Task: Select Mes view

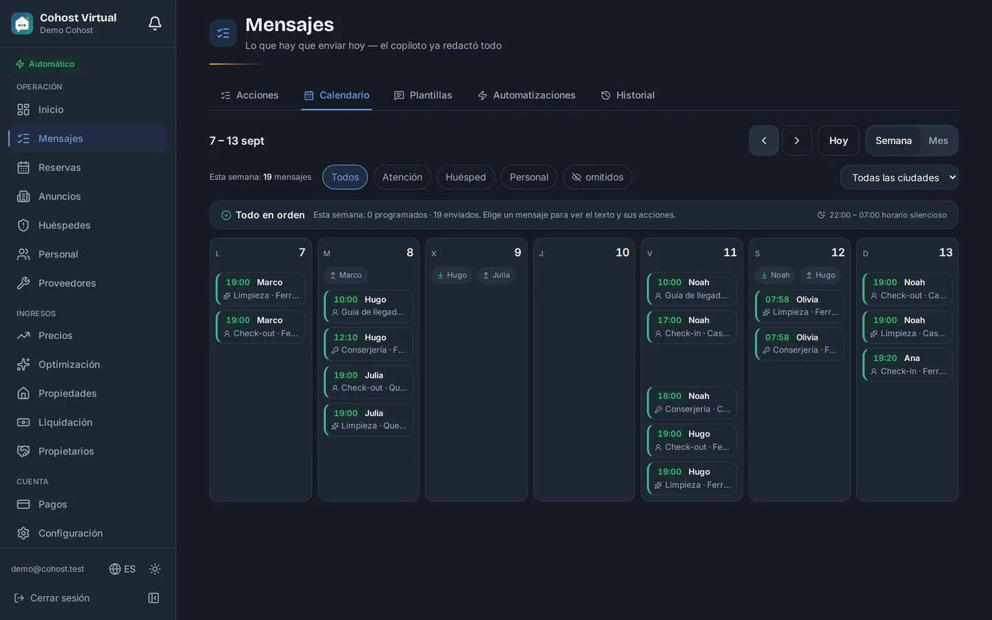Action: coord(938,141)
